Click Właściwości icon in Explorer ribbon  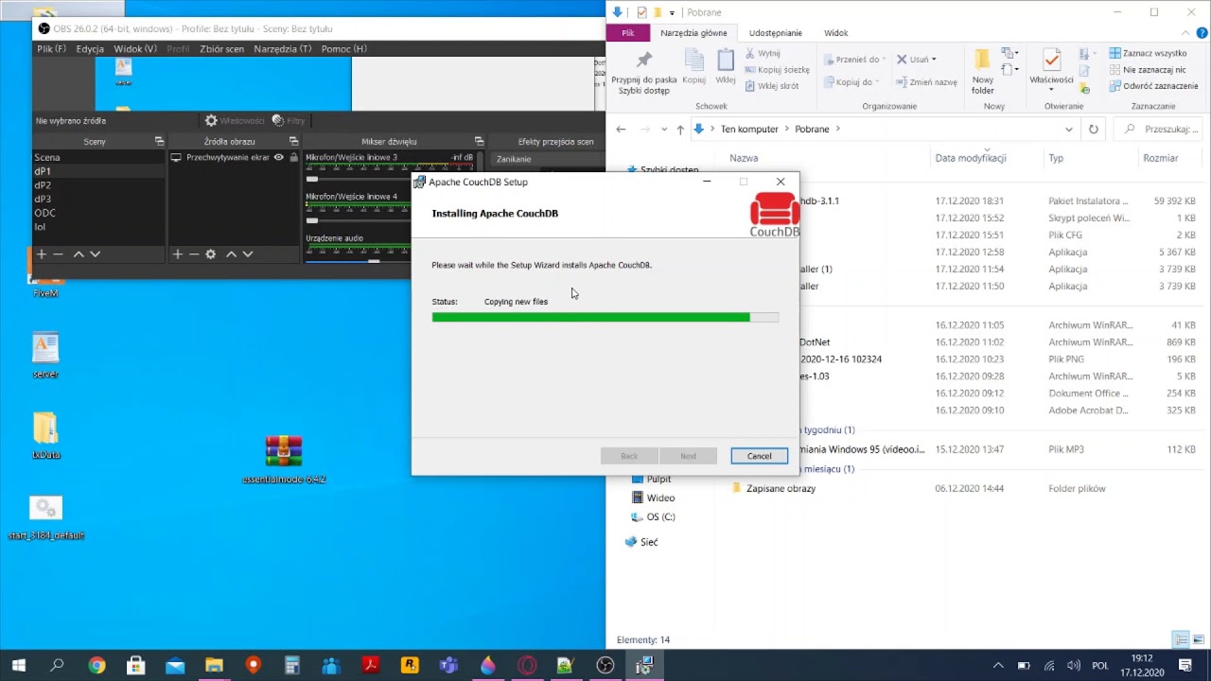click(1051, 61)
